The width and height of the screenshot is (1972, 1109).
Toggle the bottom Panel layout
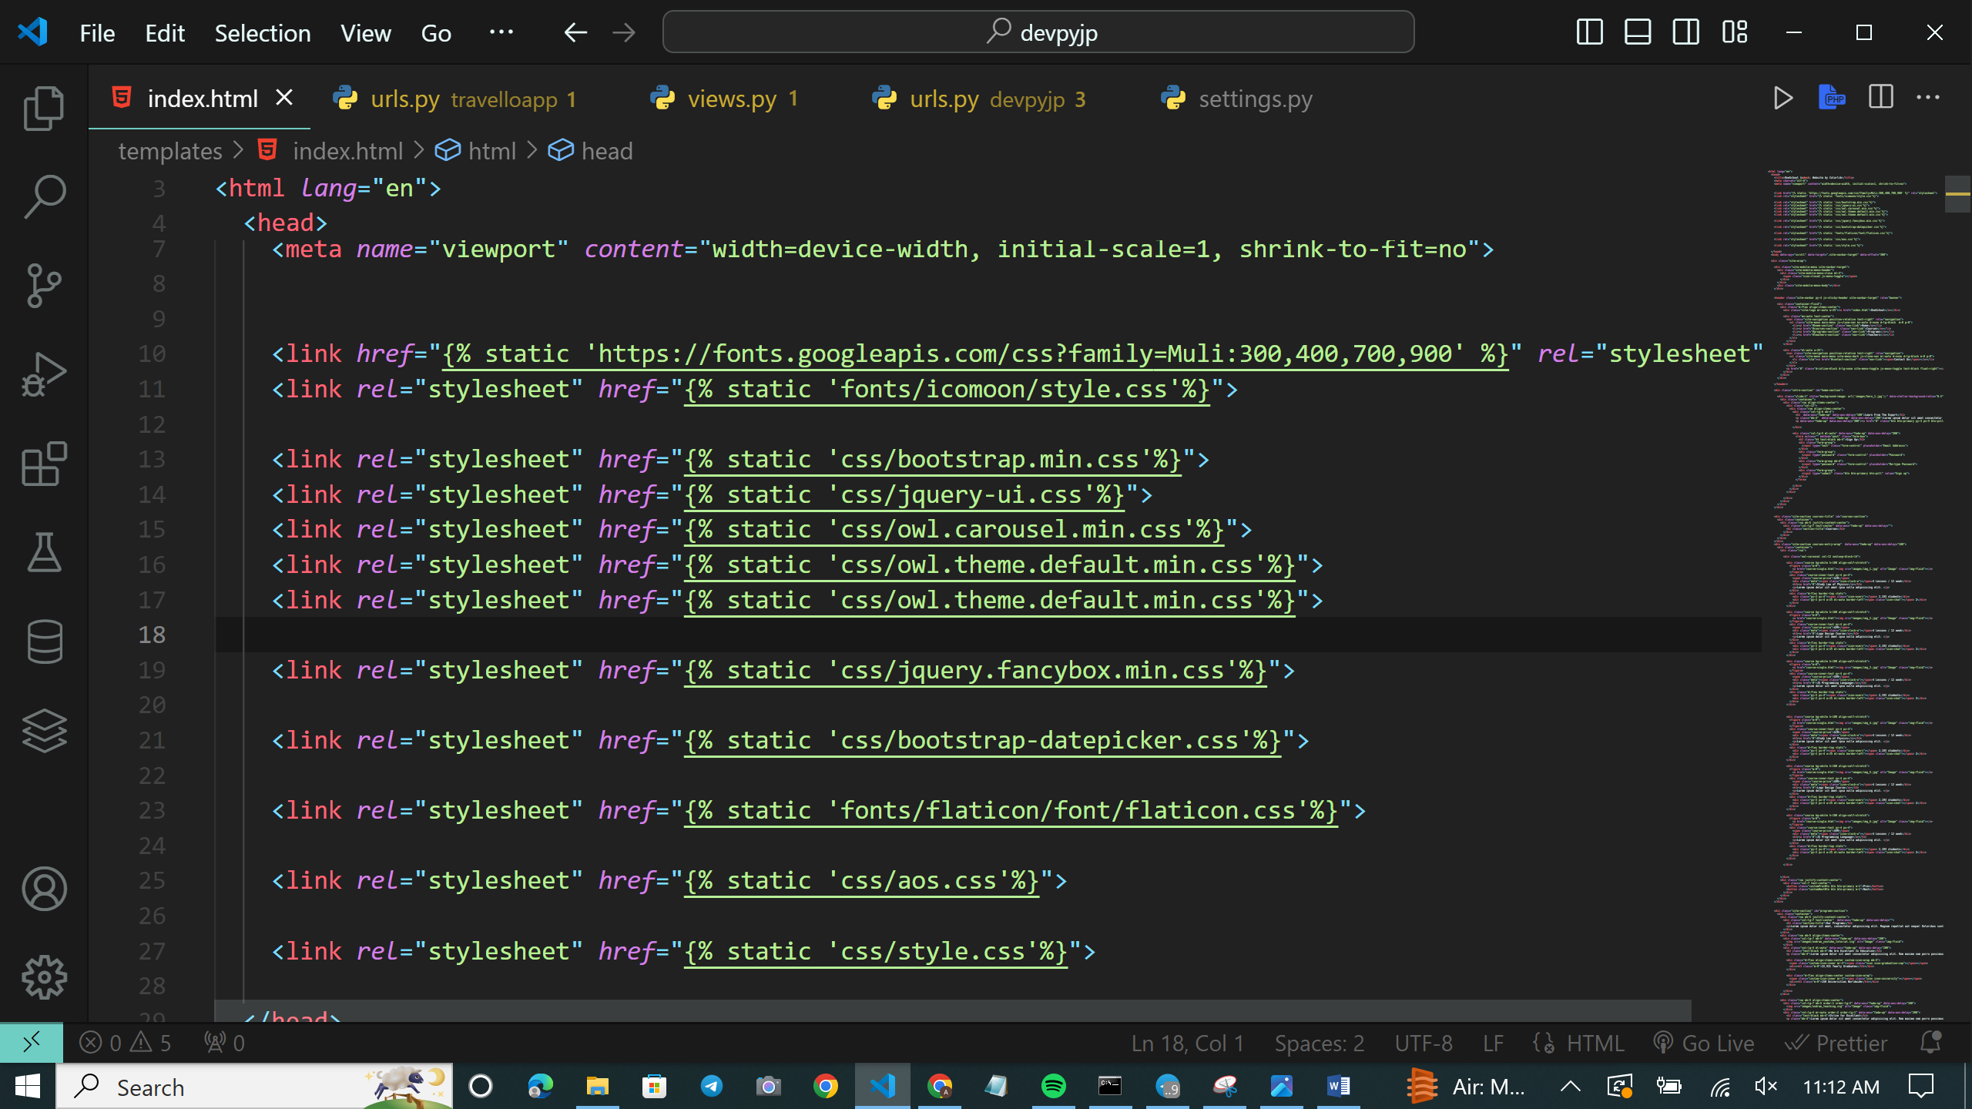click(1637, 32)
